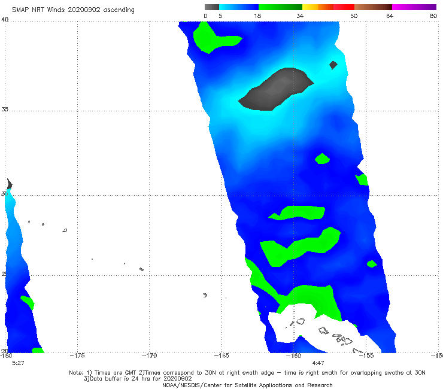Click the longitude label '-165'
The width and height of the screenshot is (443, 389).
(221, 355)
